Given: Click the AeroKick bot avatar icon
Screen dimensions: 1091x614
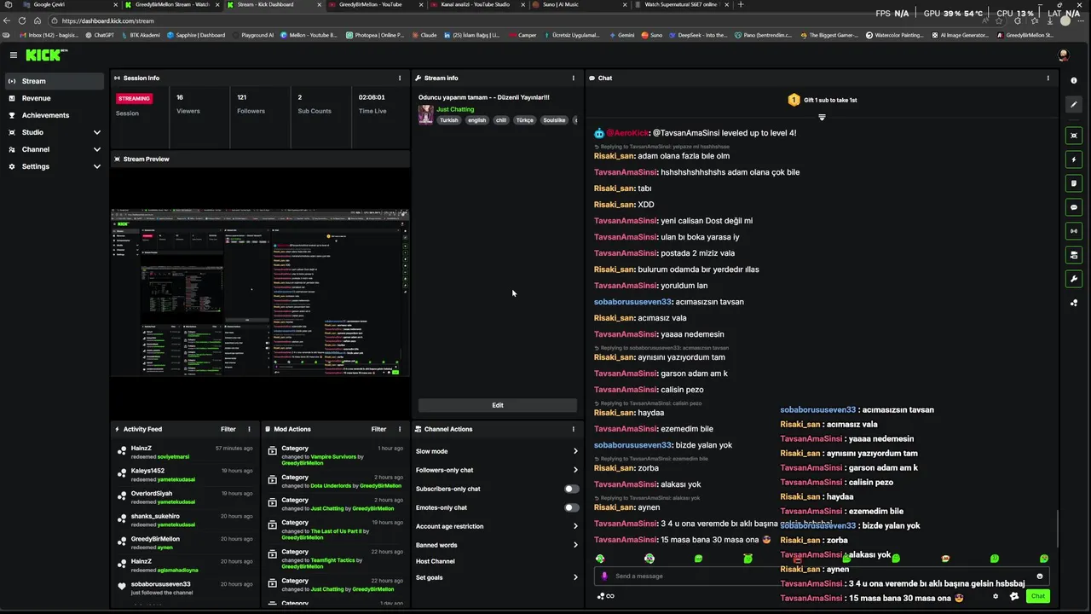Looking at the screenshot, I should 599,133.
